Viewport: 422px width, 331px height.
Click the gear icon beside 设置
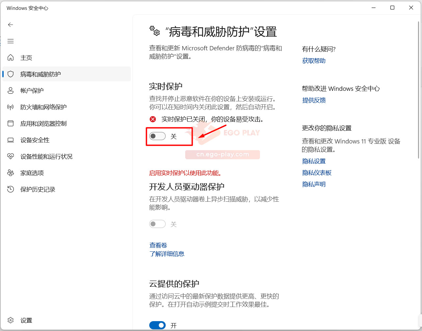pyautogui.click(x=11, y=320)
